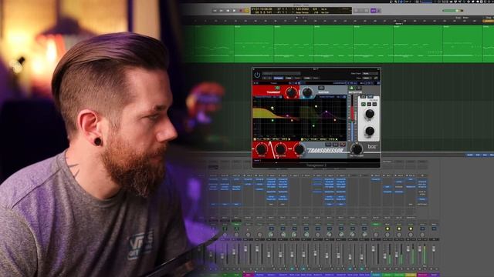This screenshot has height=277, width=494.
Task: Click the Sustain amount knob
Action: click(307, 92)
